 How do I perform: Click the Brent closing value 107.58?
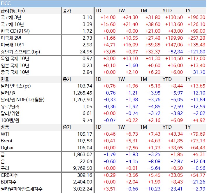tap(85, 141)
